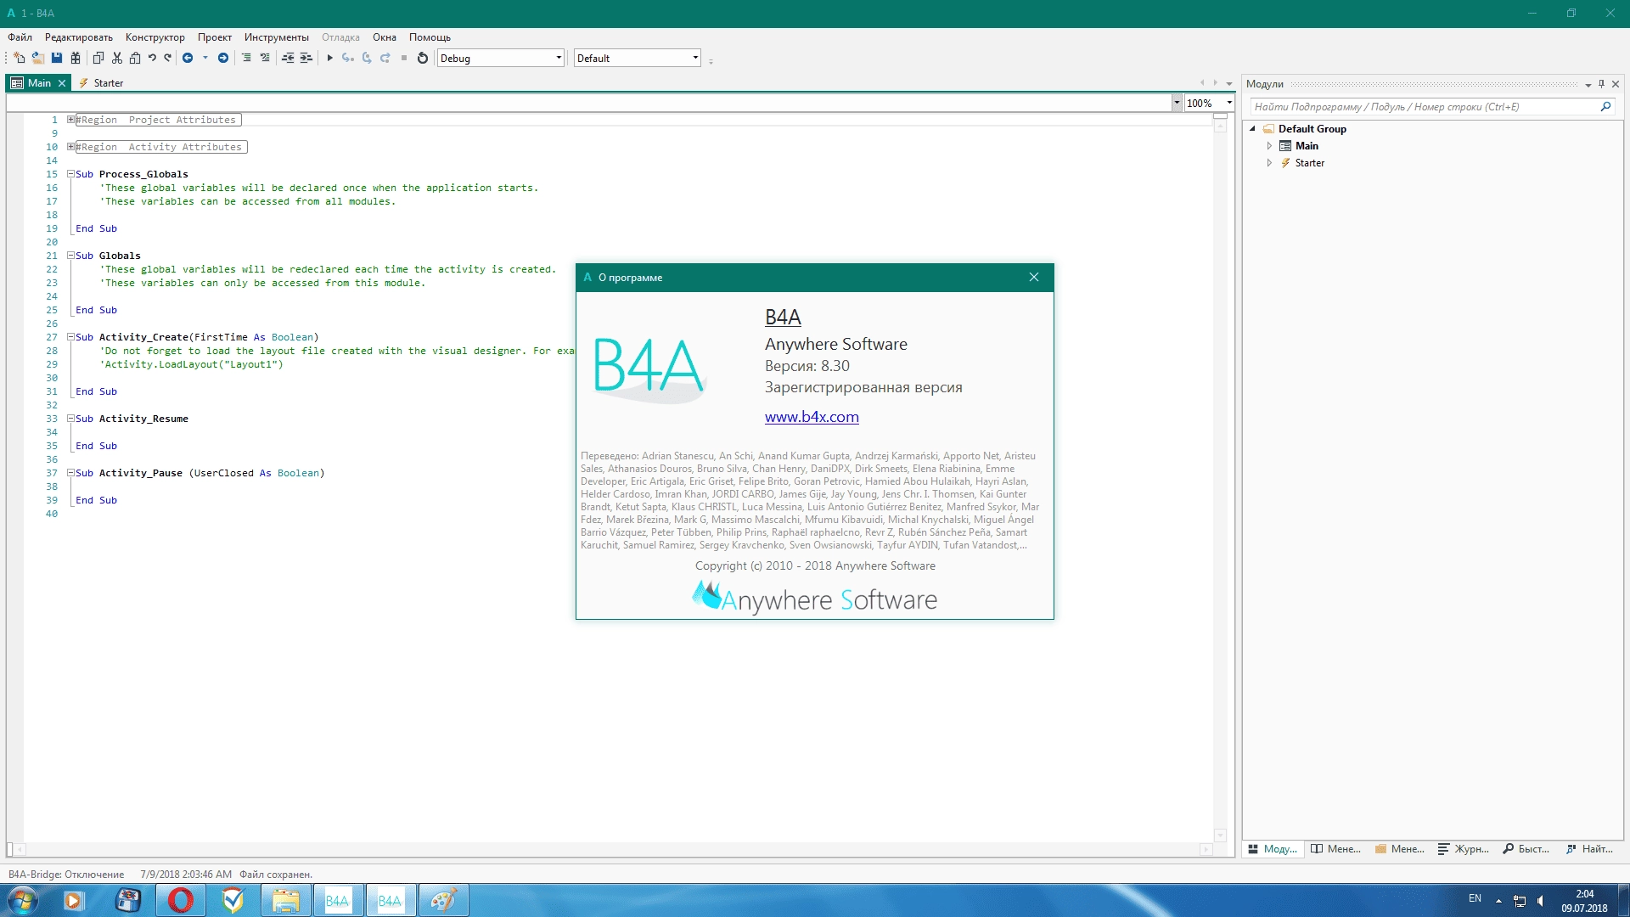
Task: Open the Файл menu
Action: tap(20, 37)
